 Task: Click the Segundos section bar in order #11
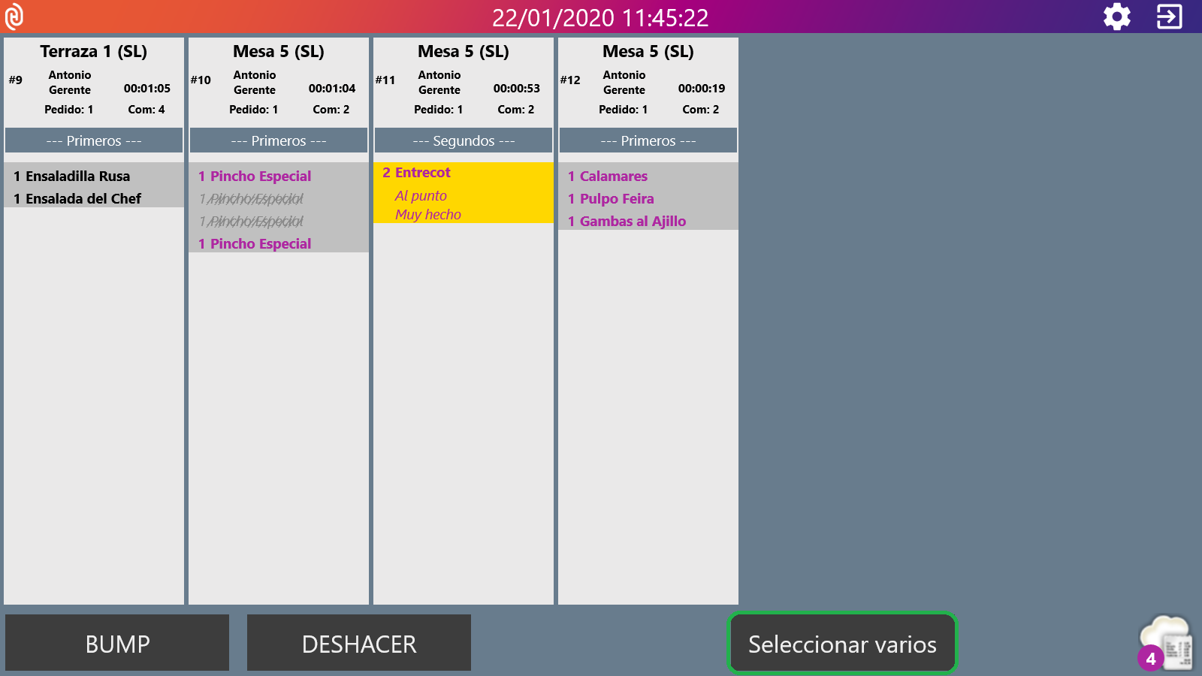click(464, 141)
